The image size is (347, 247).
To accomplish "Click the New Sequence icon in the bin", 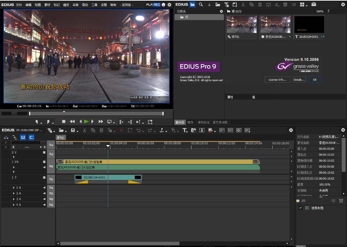I will pyautogui.click(x=235, y=5).
